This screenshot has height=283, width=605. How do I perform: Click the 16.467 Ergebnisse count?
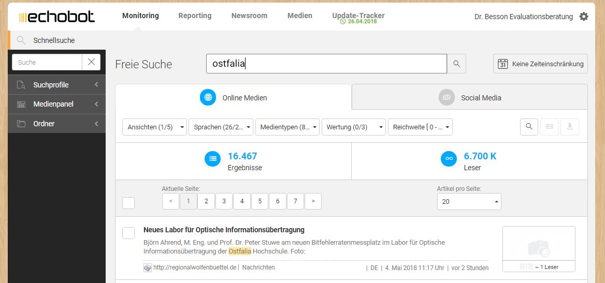(242, 156)
